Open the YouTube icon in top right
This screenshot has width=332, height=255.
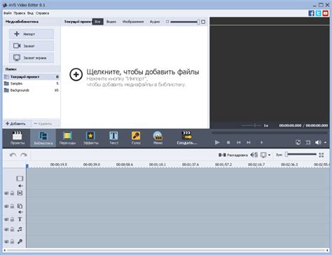pos(326,13)
